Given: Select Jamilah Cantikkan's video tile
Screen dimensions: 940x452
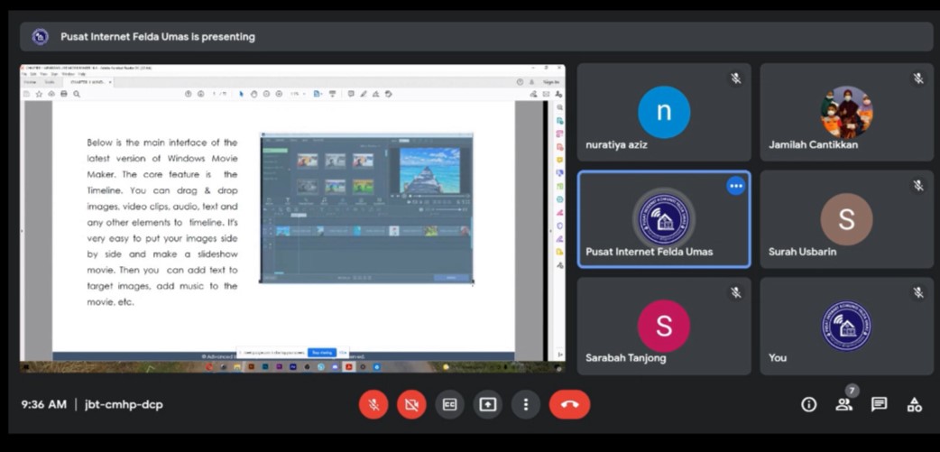Looking at the screenshot, I should tap(846, 112).
